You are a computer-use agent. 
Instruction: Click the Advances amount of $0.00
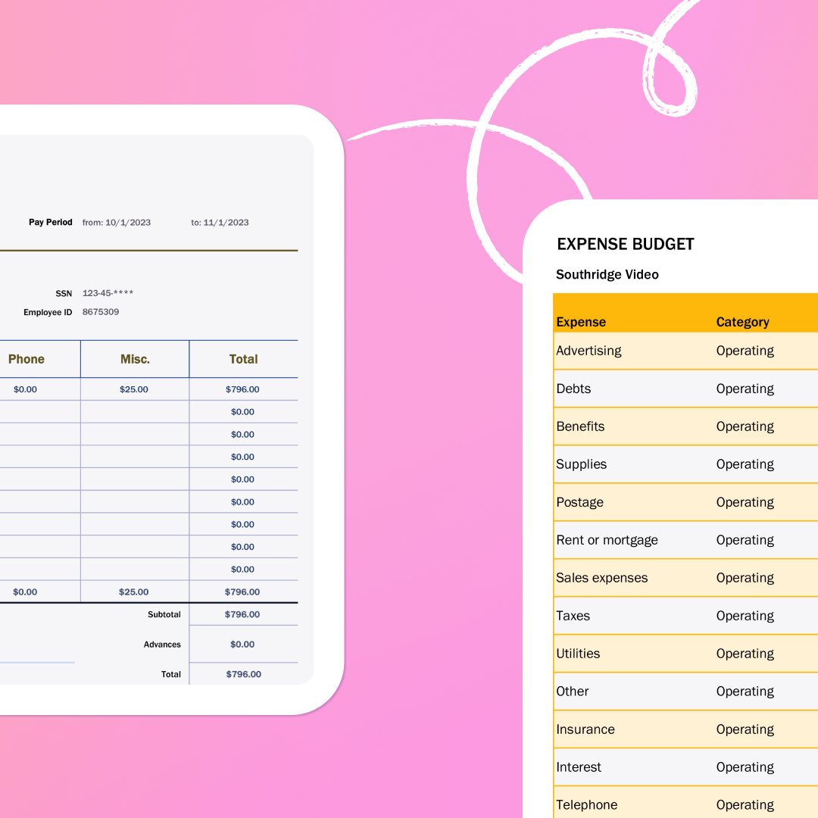click(x=243, y=644)
